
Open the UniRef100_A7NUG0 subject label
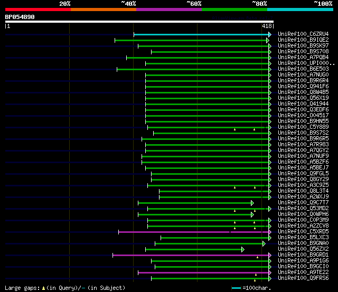coord(303,75)
